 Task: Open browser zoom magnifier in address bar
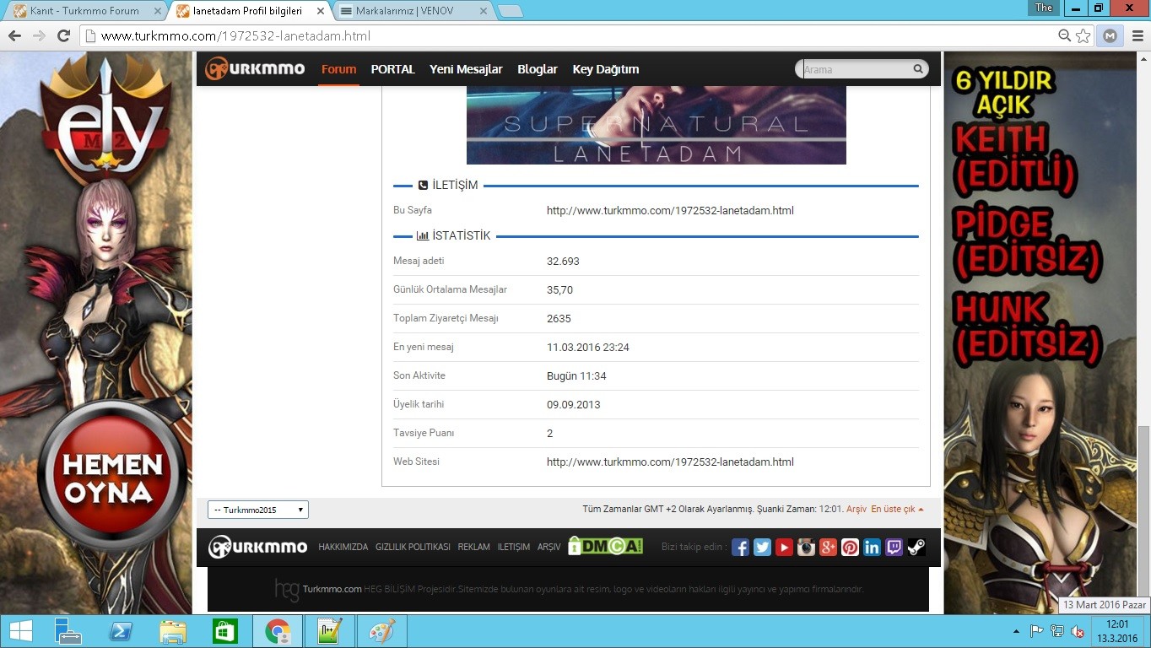pyautogui.click(x=1065, y=36)
